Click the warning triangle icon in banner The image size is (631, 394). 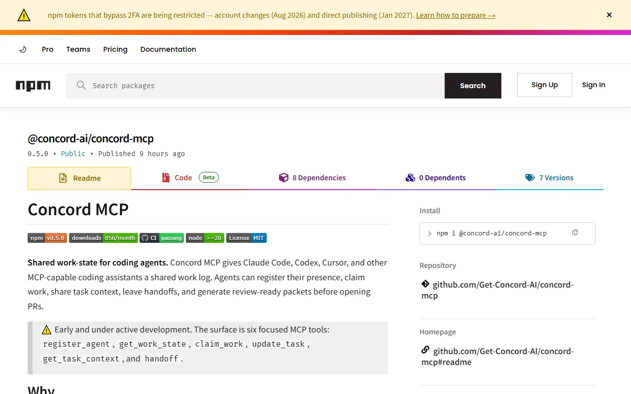tap(24, 15)
